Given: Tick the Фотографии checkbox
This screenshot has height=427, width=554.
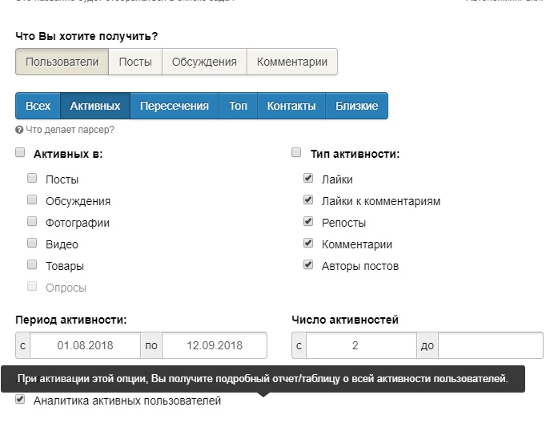Looking at the screenshot, I should point(32,222).
